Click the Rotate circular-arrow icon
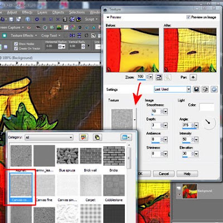This screenshot has height=223, width=223. 86,36
